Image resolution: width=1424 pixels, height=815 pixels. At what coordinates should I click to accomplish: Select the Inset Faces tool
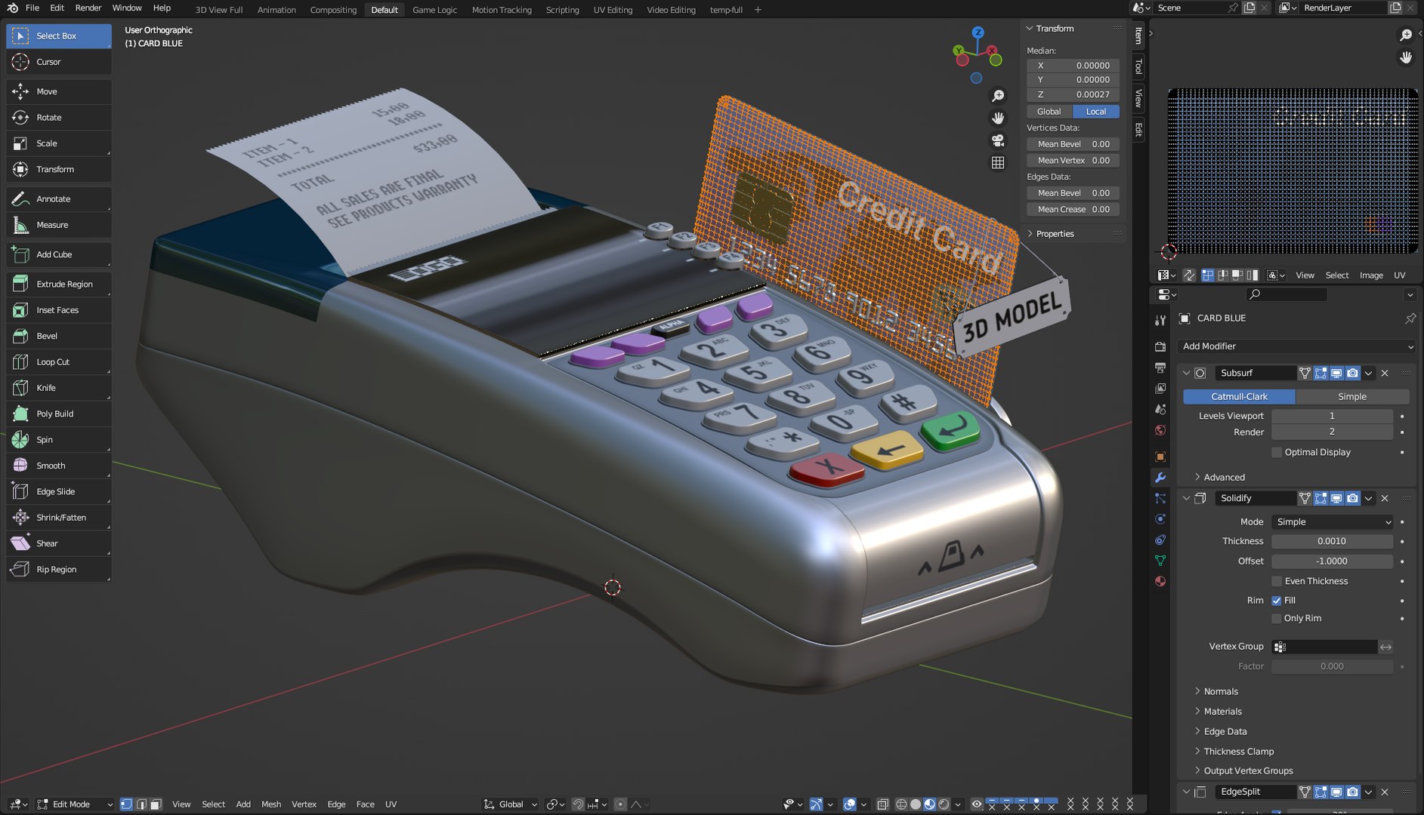click(x=59, y=310)
